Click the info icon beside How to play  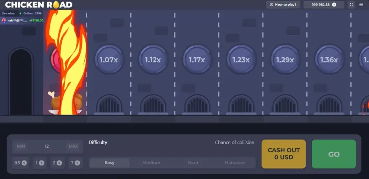click(x=271, y=5)
